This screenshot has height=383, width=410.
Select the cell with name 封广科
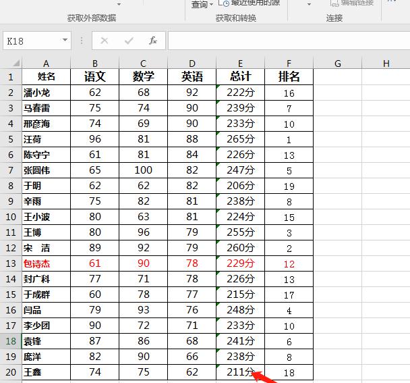[47, 279]
